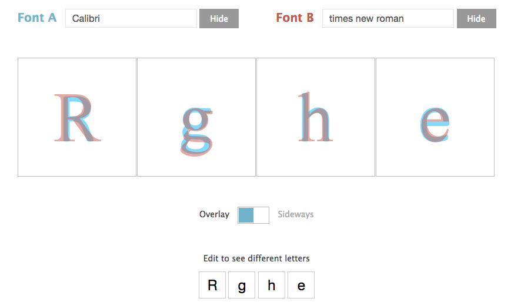Click the e letter overlay preview panel
This screenshot has height=305, width=511.
(435, 117)
